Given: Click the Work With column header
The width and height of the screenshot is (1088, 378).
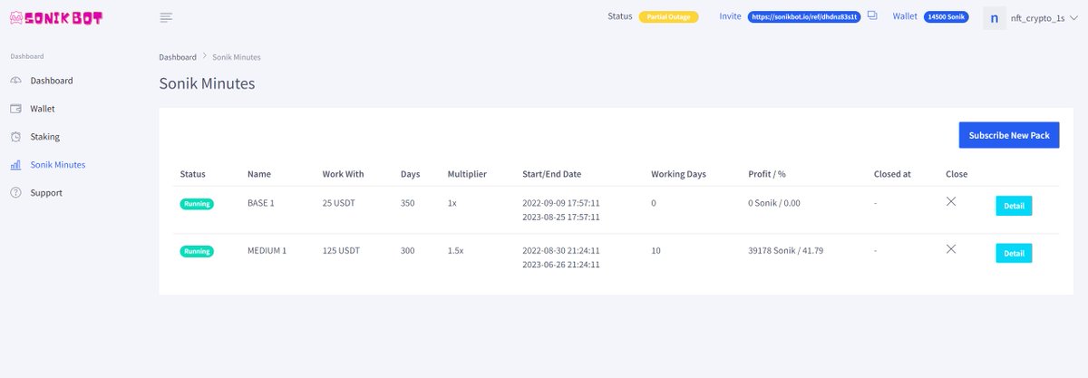Looking at the screenshot, I should (x=343, y=174).
